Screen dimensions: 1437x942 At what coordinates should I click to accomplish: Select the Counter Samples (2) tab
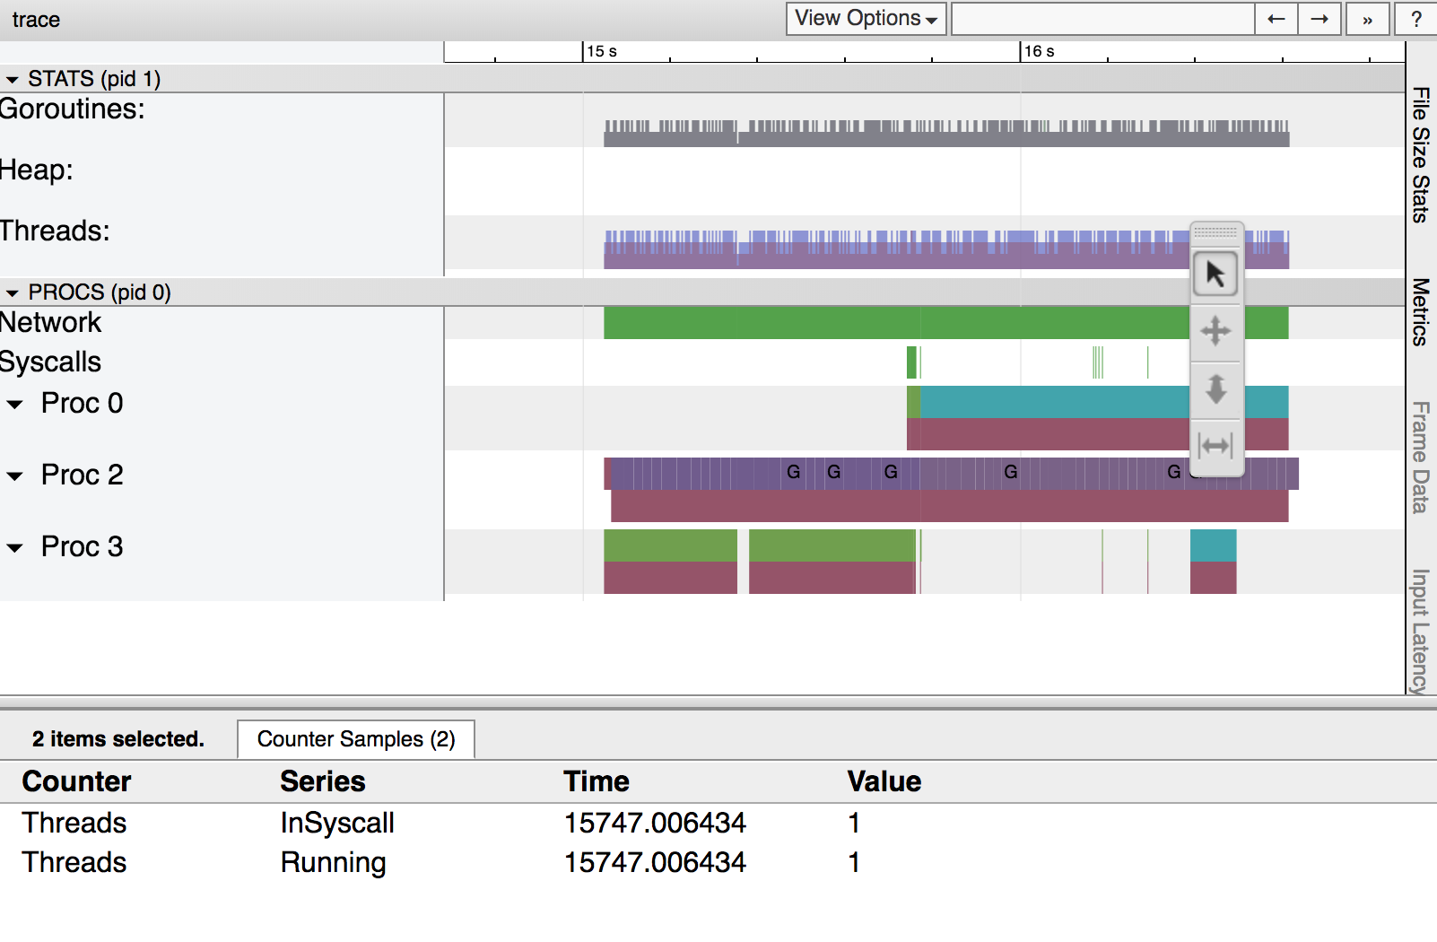pos(356,739)
